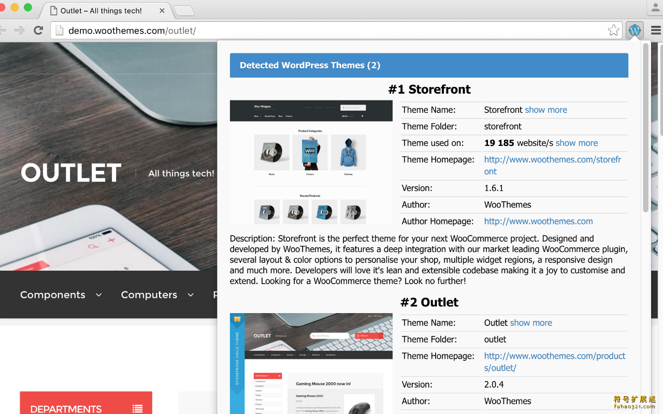
Task: Open the Computers navigation item
Action: [149, 294]
